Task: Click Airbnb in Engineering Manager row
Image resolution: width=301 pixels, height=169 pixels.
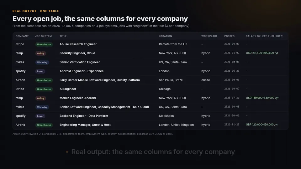Action: point(20,125)
